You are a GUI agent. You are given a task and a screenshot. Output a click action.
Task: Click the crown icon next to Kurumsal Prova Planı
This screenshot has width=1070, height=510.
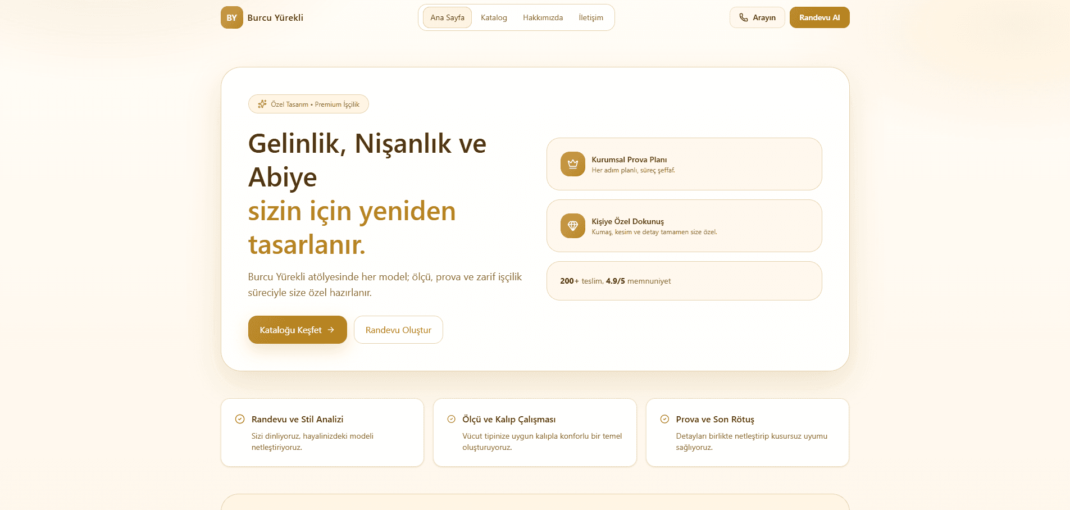pos(572,164)
